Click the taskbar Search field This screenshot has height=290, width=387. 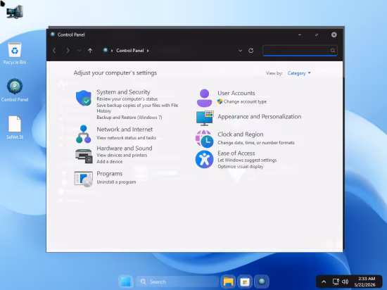[177, 282]
